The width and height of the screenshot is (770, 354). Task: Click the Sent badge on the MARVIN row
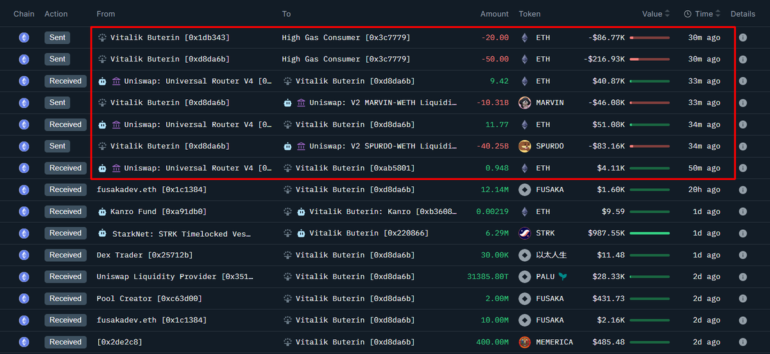click(x=57, y=103)
